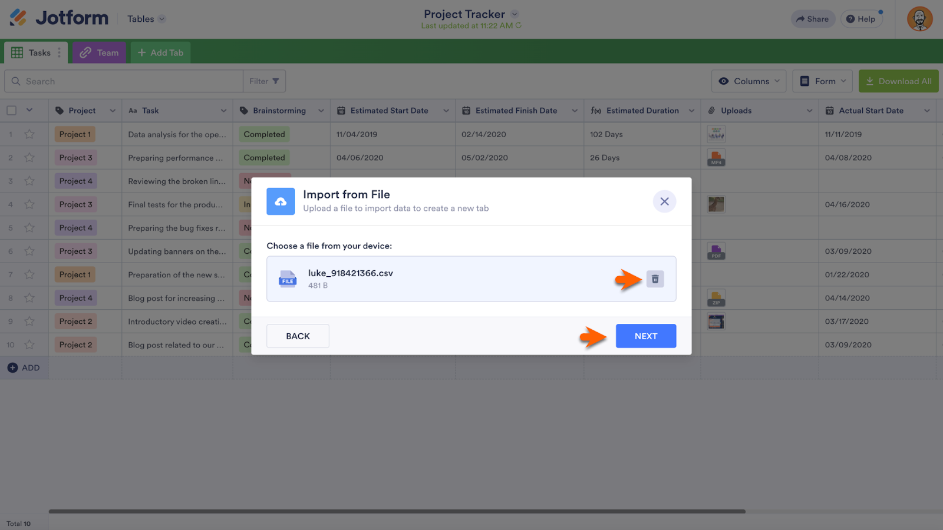Click the Share button
The height and width of the screenshot is (530, 943).
pos(813,19)
